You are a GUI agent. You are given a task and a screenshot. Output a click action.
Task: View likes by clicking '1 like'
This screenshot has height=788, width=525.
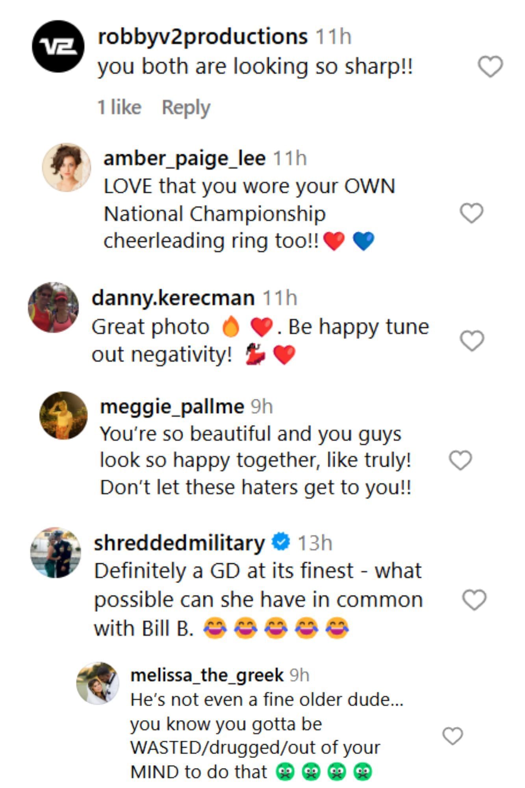[x=119, y=106]
